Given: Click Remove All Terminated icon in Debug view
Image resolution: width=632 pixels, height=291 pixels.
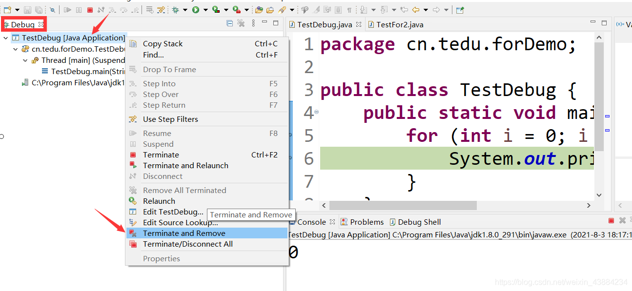Looking at the screenshot, I should (x=241, y=23).
